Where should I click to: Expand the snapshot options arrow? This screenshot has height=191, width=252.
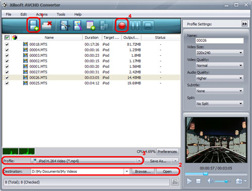tap(245, 181)
